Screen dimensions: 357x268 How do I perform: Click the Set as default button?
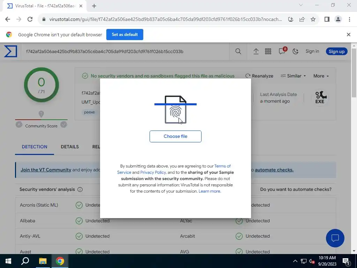click(125, 35)
